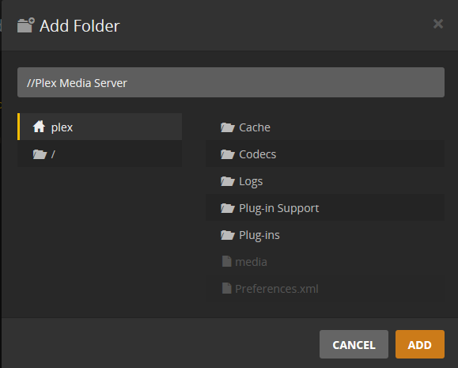Open the Logs folder
The width and height of the screenshot is (458, 368).
(x=325, y=181)
